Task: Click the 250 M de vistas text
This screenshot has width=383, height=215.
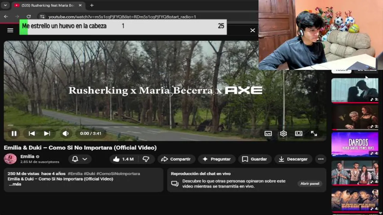Action: 24,173
